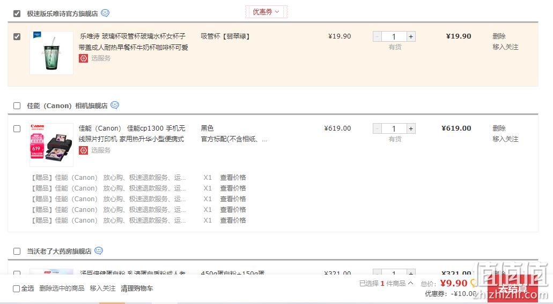
Task: Open chat icon for 极速版乐唯诗官方旗舰店
Action: click(105, 13)
